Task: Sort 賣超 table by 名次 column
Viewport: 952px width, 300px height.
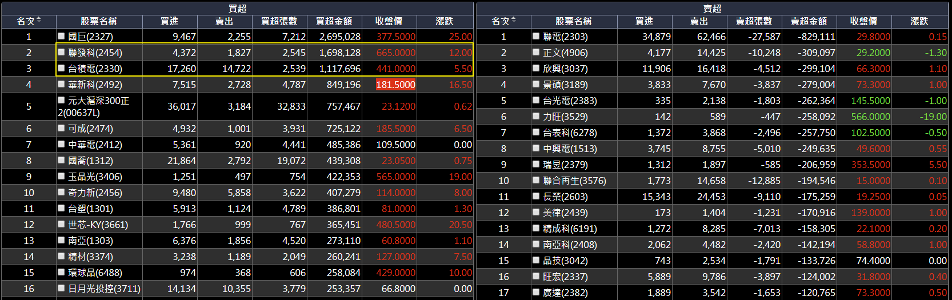Action: [x=503, y=21]
